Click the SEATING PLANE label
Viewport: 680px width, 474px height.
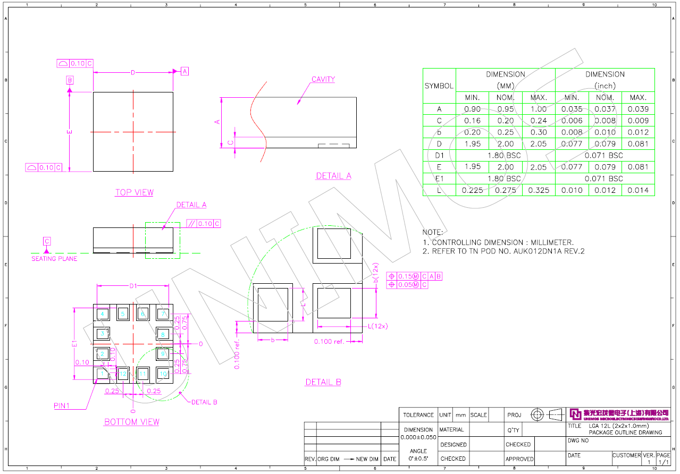coord(54,259)
